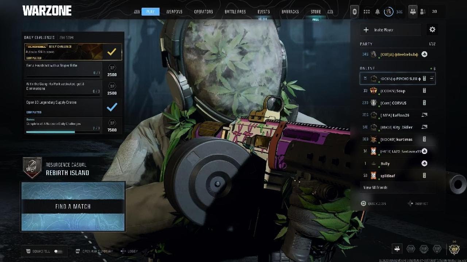Click XP 7500 bonus badge
This screenshot has width=467, height=262.
pyautogui.click(x=112, y=126)
